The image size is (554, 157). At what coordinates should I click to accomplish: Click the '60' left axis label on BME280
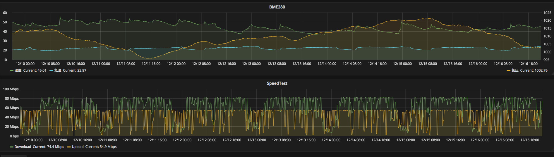5,13
